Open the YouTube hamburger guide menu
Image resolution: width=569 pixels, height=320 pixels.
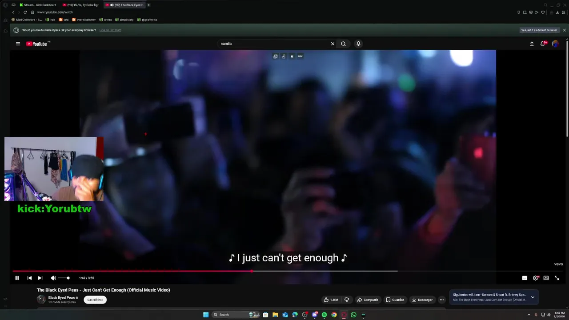[x=18, y=44]
